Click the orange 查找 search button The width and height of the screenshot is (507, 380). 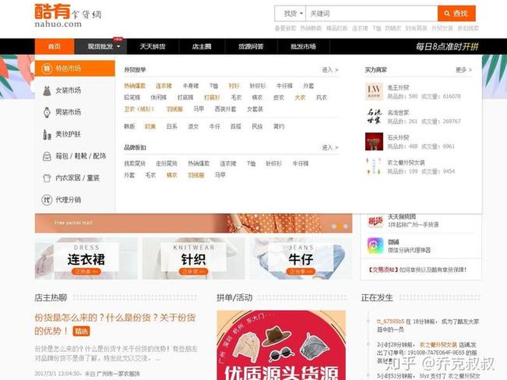[x=456, y=13]
